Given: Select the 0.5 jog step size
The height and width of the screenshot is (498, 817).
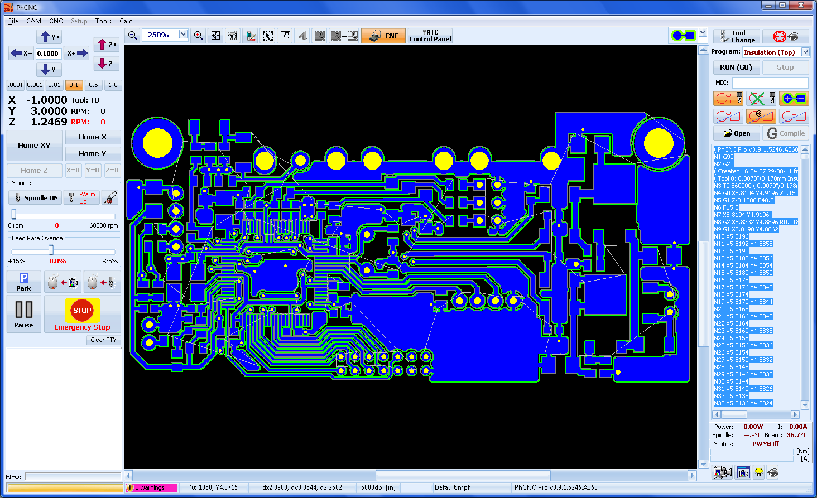Looking at the screenshot, I should [x=93, y=85].
